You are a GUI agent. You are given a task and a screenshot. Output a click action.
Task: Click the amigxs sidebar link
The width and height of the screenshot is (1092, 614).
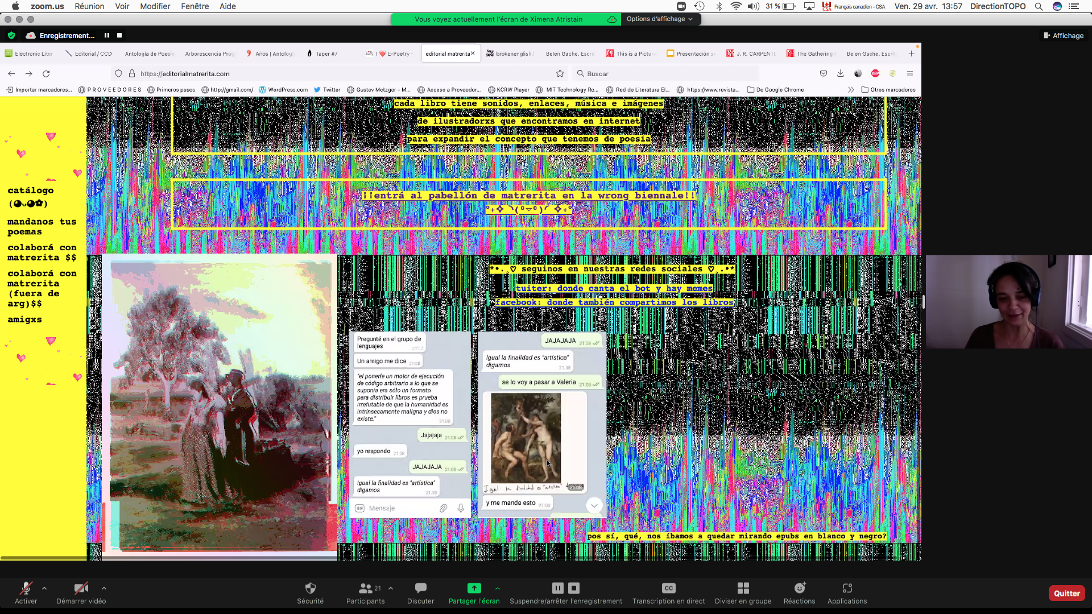(x=24, y=320)
